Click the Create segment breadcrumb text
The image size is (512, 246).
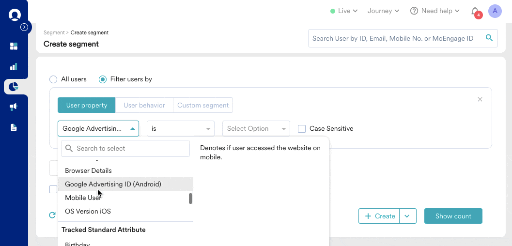pos(90,32)
